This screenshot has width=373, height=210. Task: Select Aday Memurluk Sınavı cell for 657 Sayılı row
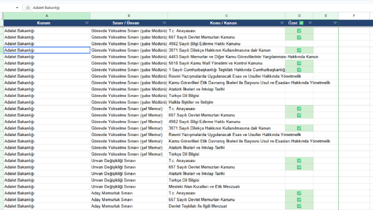[129, 200]
